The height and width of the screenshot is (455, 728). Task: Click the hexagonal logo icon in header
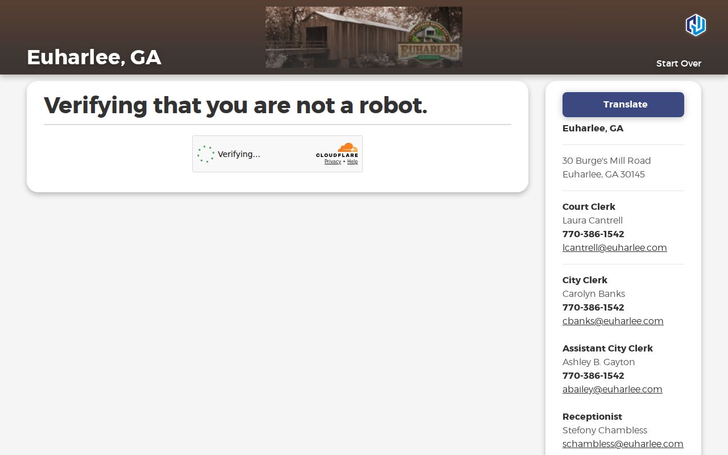695,25
